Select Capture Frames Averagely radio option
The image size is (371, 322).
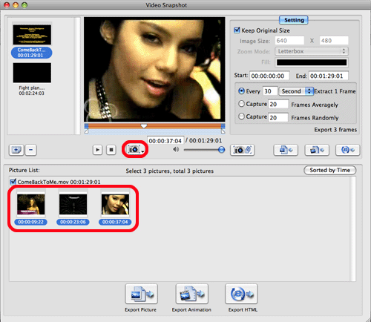[241, 104]
